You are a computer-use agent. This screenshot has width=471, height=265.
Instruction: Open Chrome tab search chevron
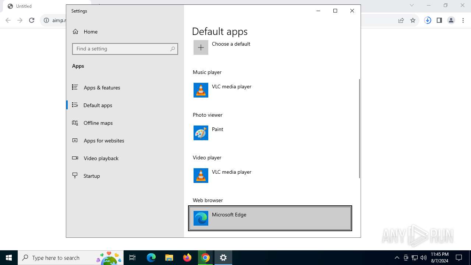(412, 5)
